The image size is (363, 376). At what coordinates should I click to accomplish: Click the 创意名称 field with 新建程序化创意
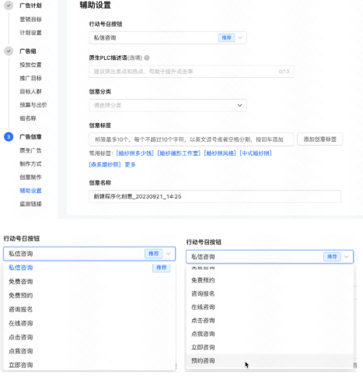pos(215,196)
